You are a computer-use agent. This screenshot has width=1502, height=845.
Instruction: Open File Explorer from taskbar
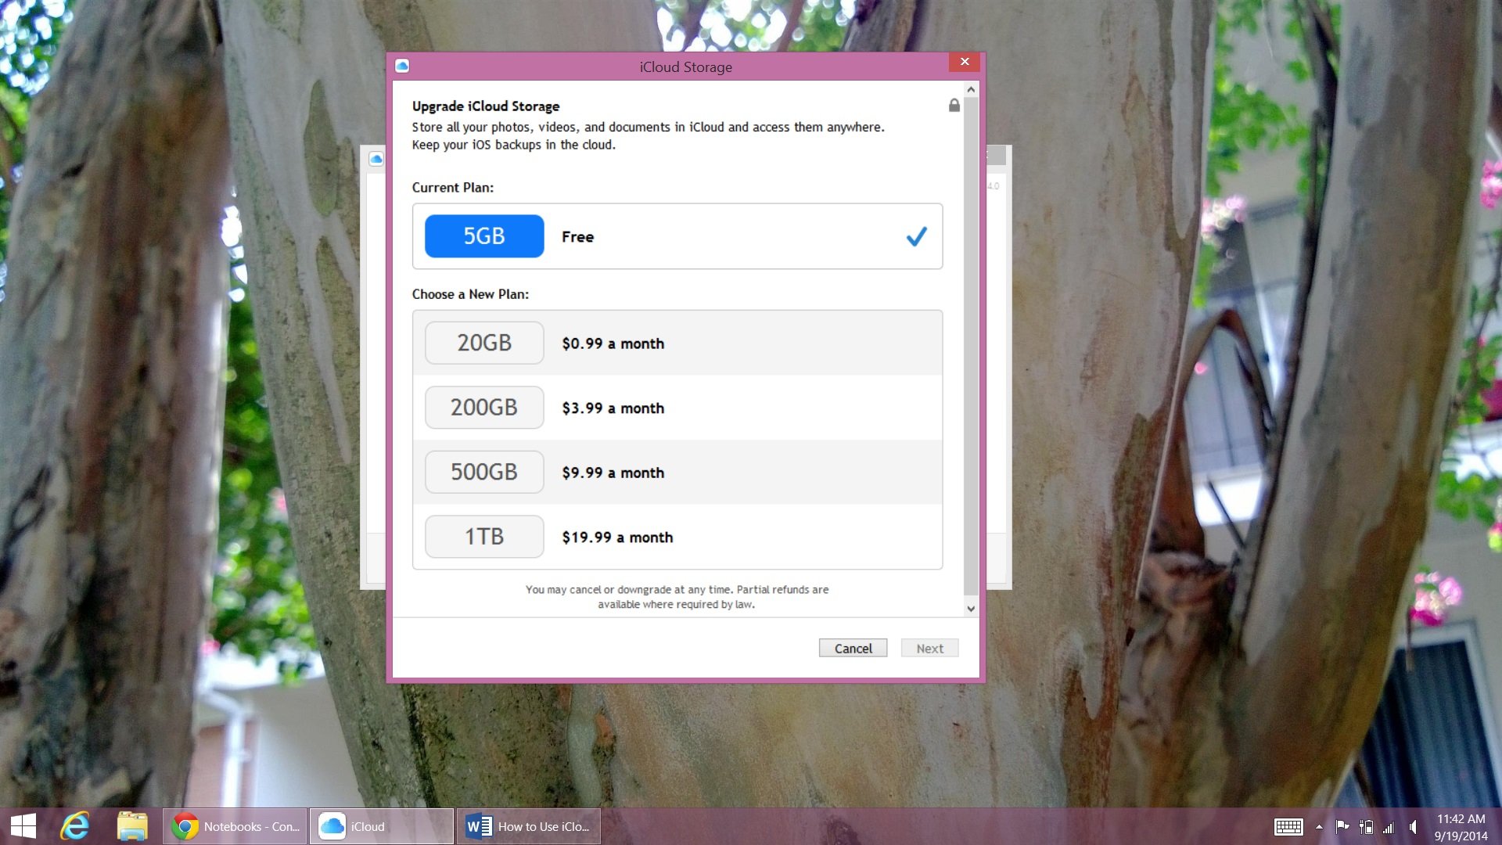tap(132, 826)
